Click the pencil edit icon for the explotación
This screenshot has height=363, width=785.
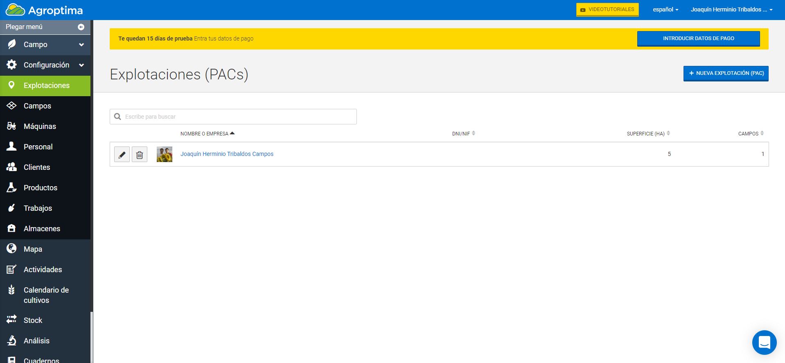pos(122,154)
